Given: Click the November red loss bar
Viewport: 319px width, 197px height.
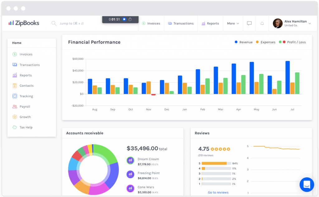Looking at the screenshot, I should [153, 95].
